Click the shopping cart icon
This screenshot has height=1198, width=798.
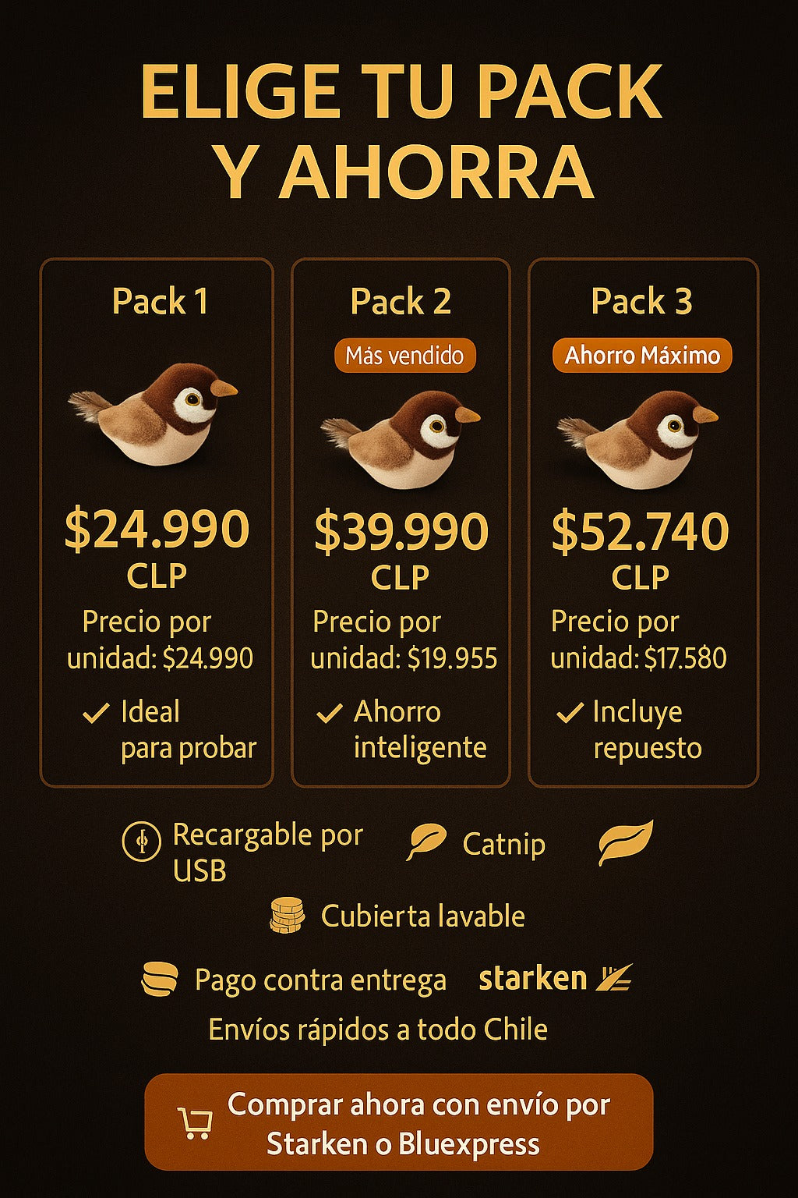coord(195,1123)
